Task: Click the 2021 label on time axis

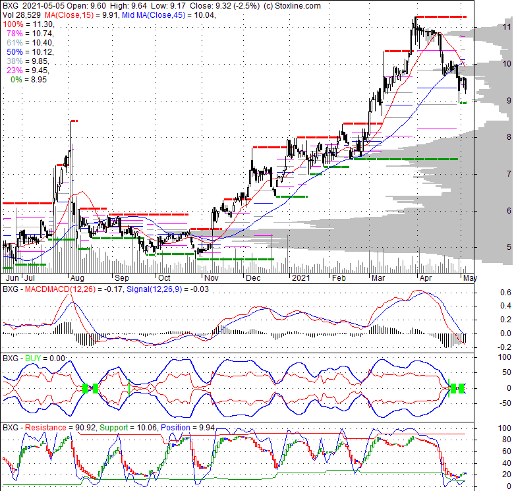Action: point(301,278)
